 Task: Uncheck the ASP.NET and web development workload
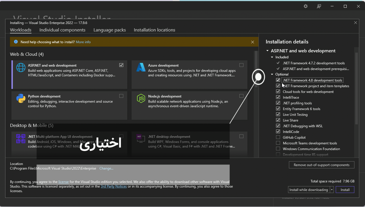(x=121, y=65)
